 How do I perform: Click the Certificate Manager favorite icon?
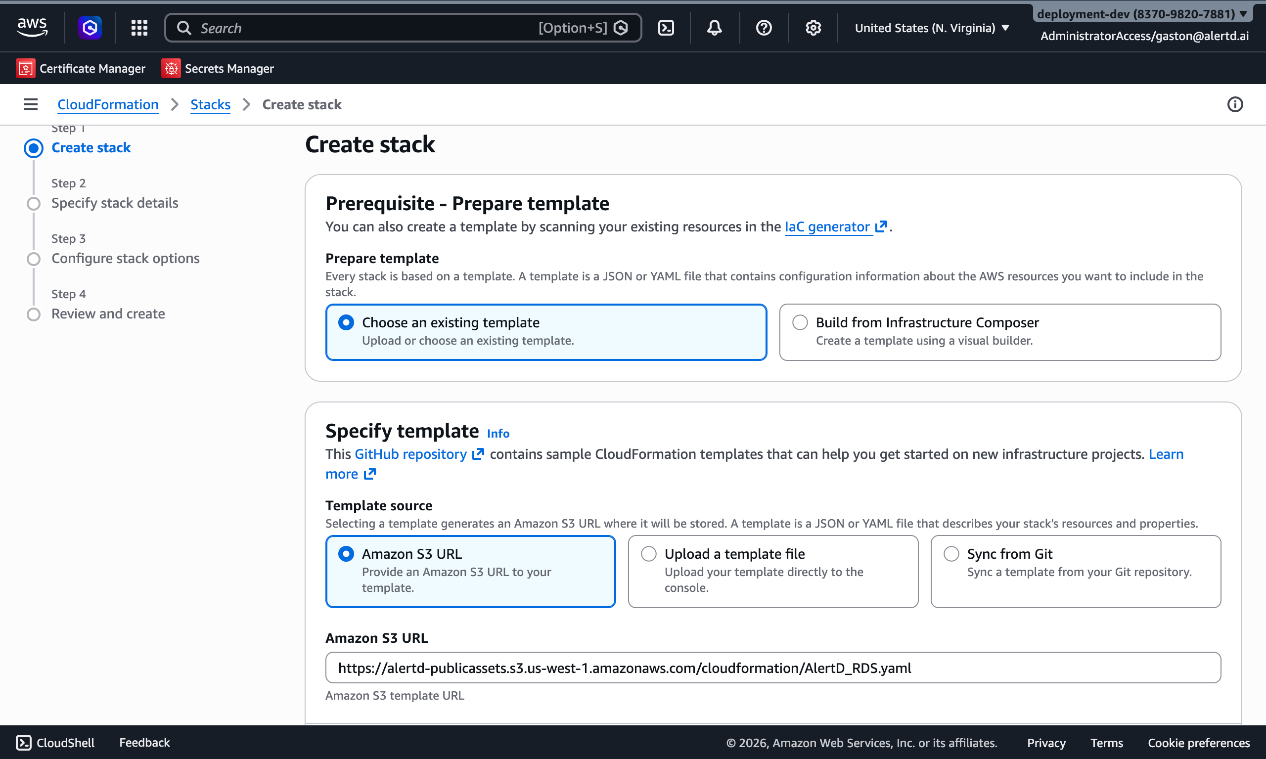coord(26,68)
